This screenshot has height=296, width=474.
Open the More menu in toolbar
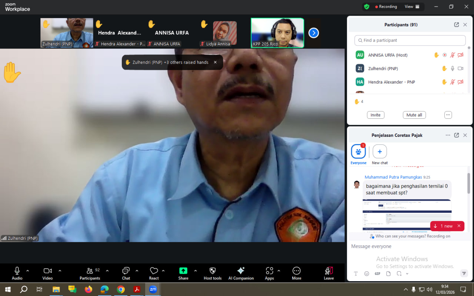click(x=296, y=271)
